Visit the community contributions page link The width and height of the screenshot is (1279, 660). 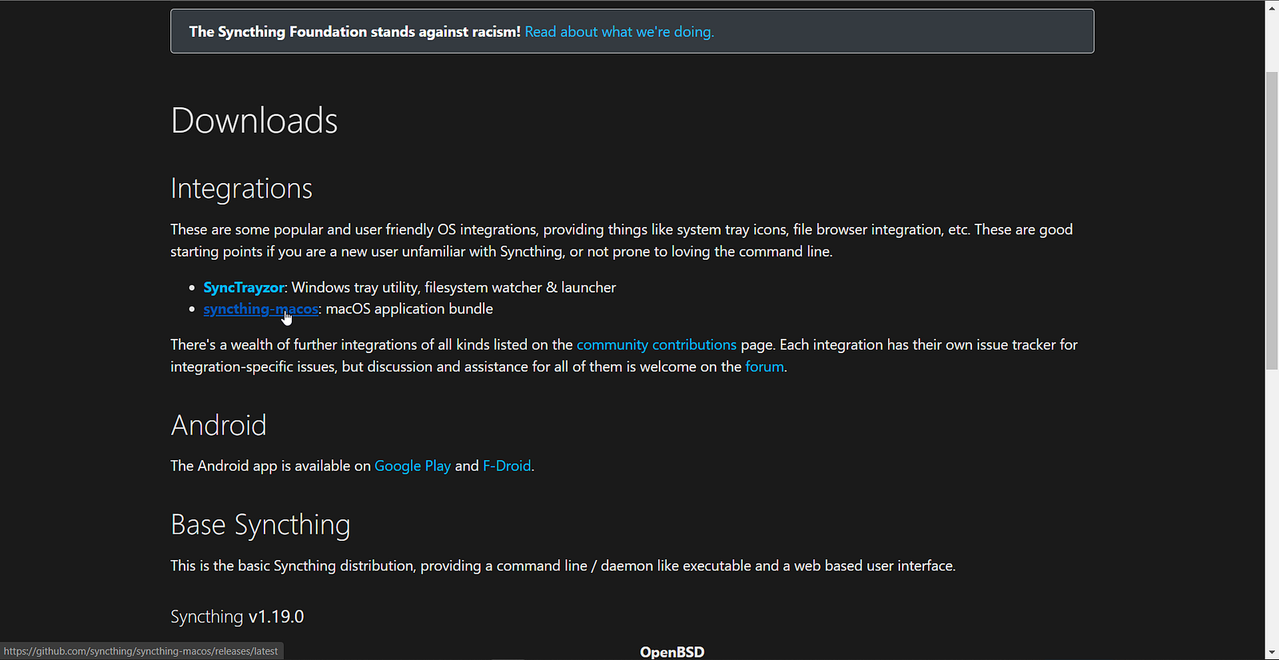[x=656, y=345]
